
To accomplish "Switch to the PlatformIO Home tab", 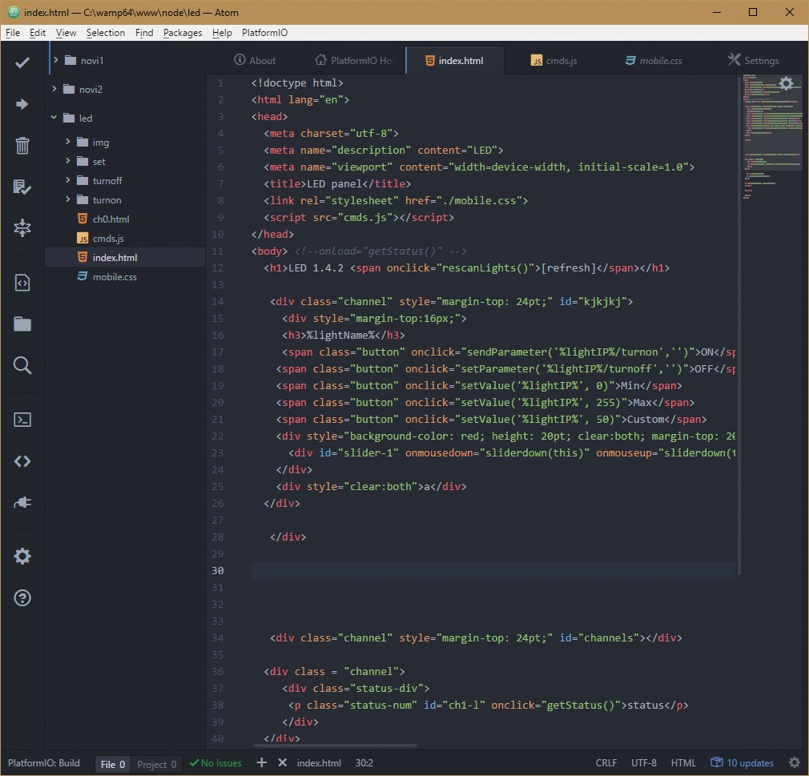I will [354, 60].
